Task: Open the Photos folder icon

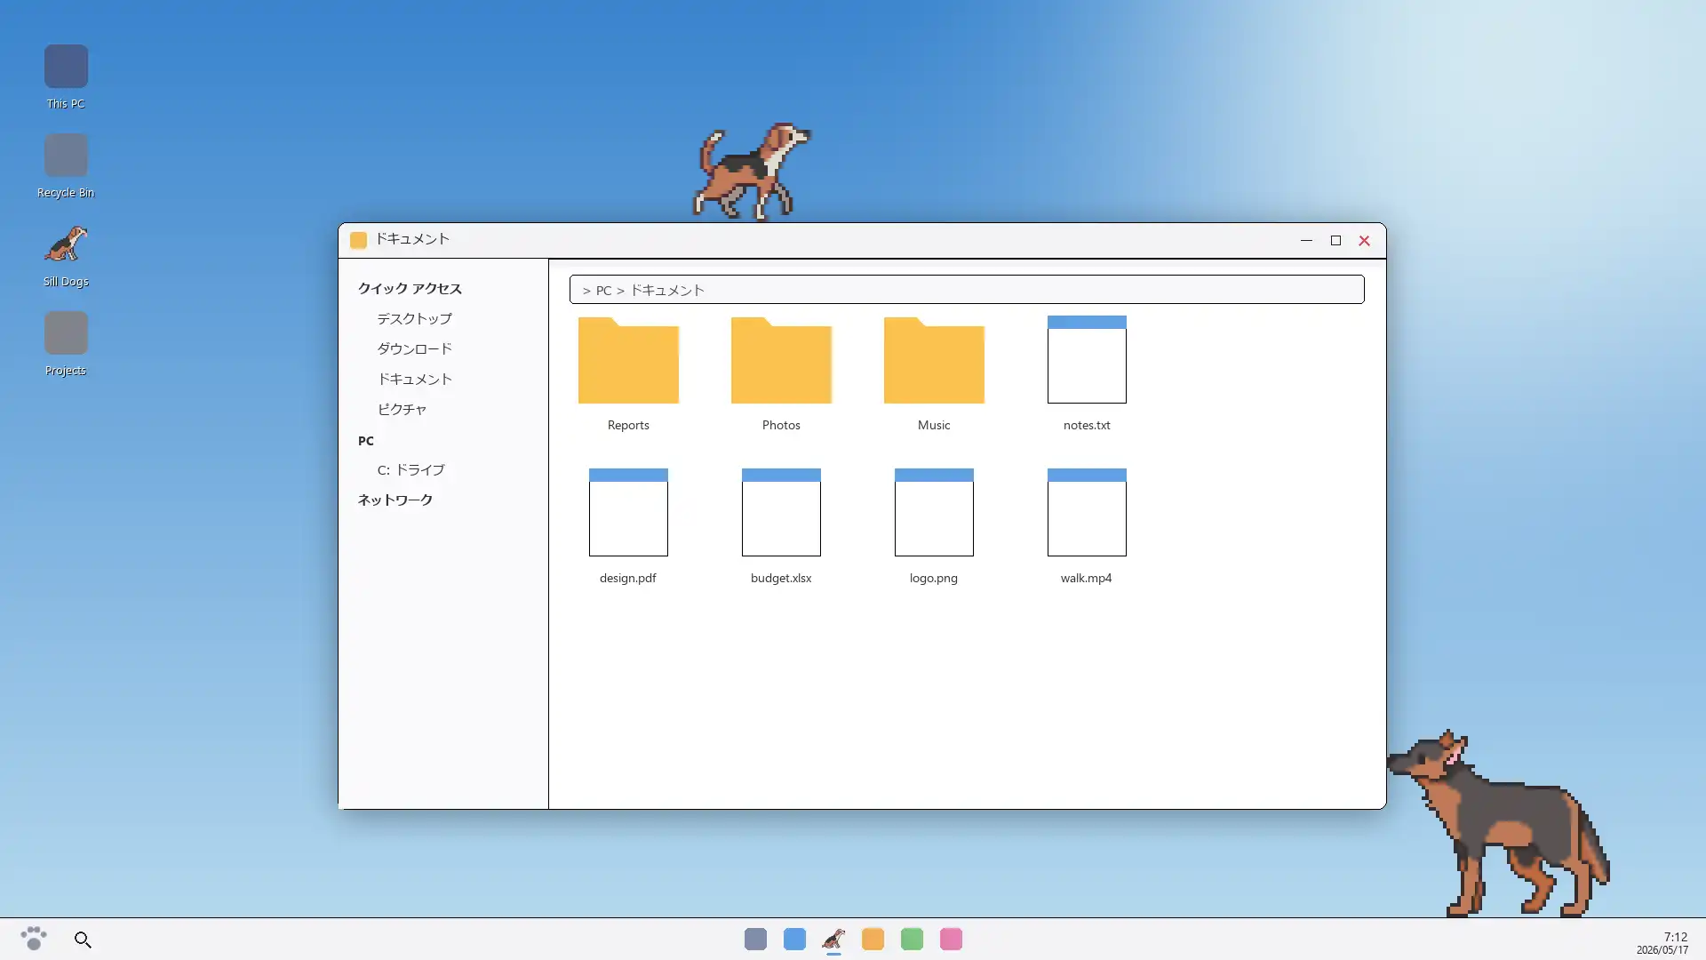Action: coord(781,360)
